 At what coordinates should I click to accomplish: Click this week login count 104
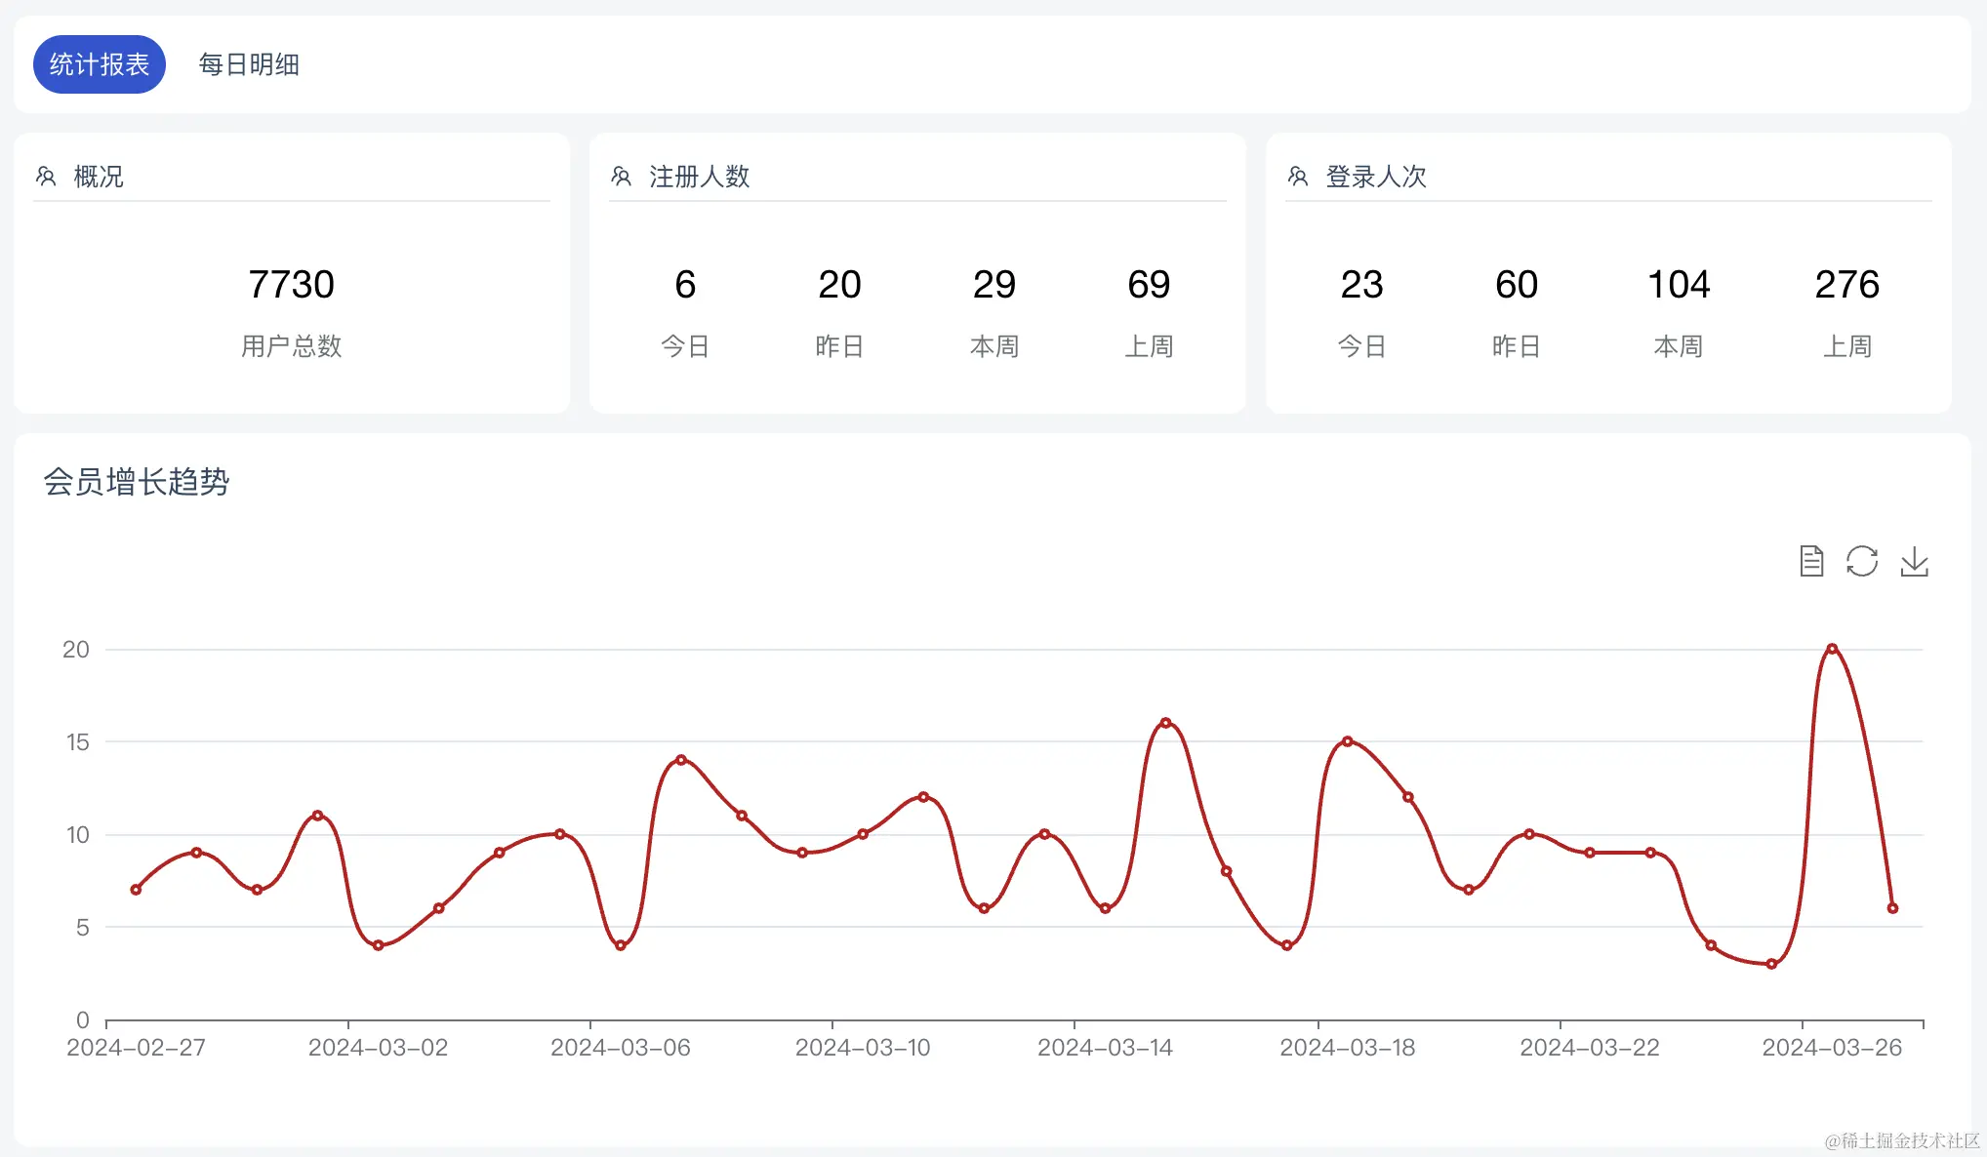click(1679, 285)
